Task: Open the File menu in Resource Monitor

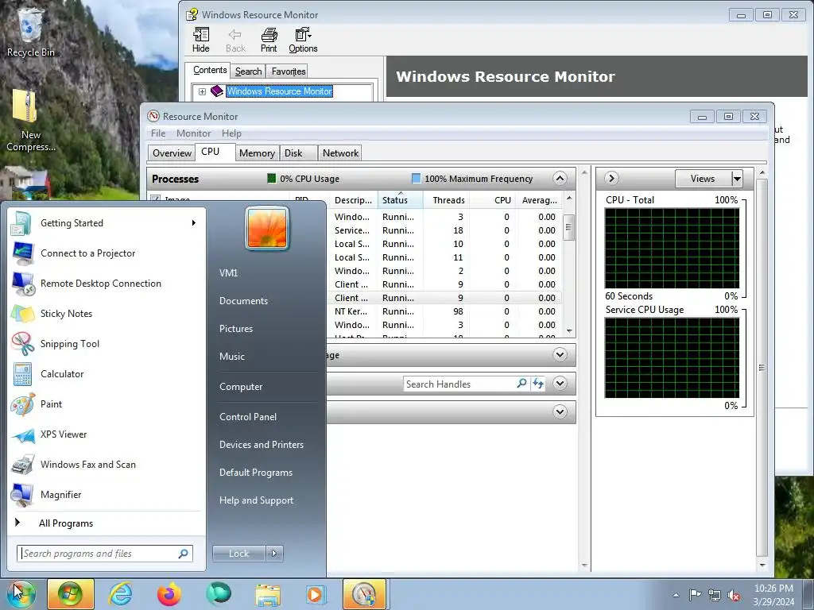Action: tap(158, 133)
